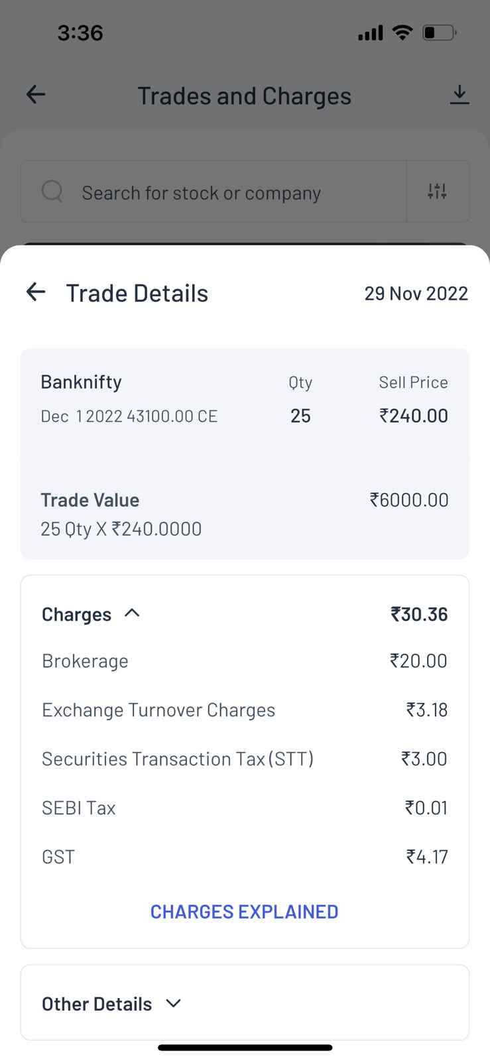Tap the Brokerage charge row

pyautogui.click(x=244, y=661)
